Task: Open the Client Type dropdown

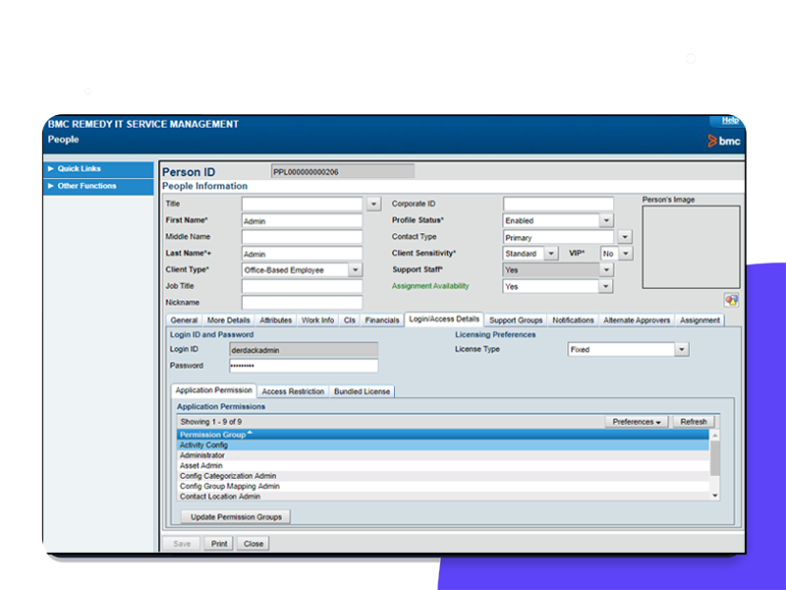Action: tap(355, 269)
